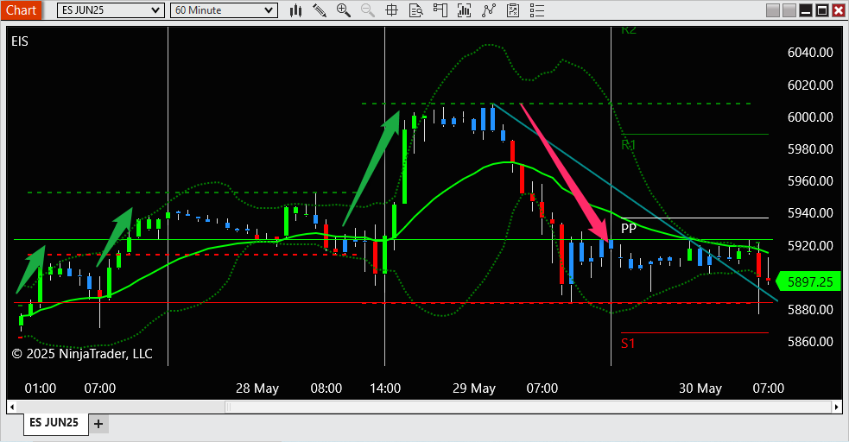
Task: Click the PP pivot label
Action: pos(629,228)
